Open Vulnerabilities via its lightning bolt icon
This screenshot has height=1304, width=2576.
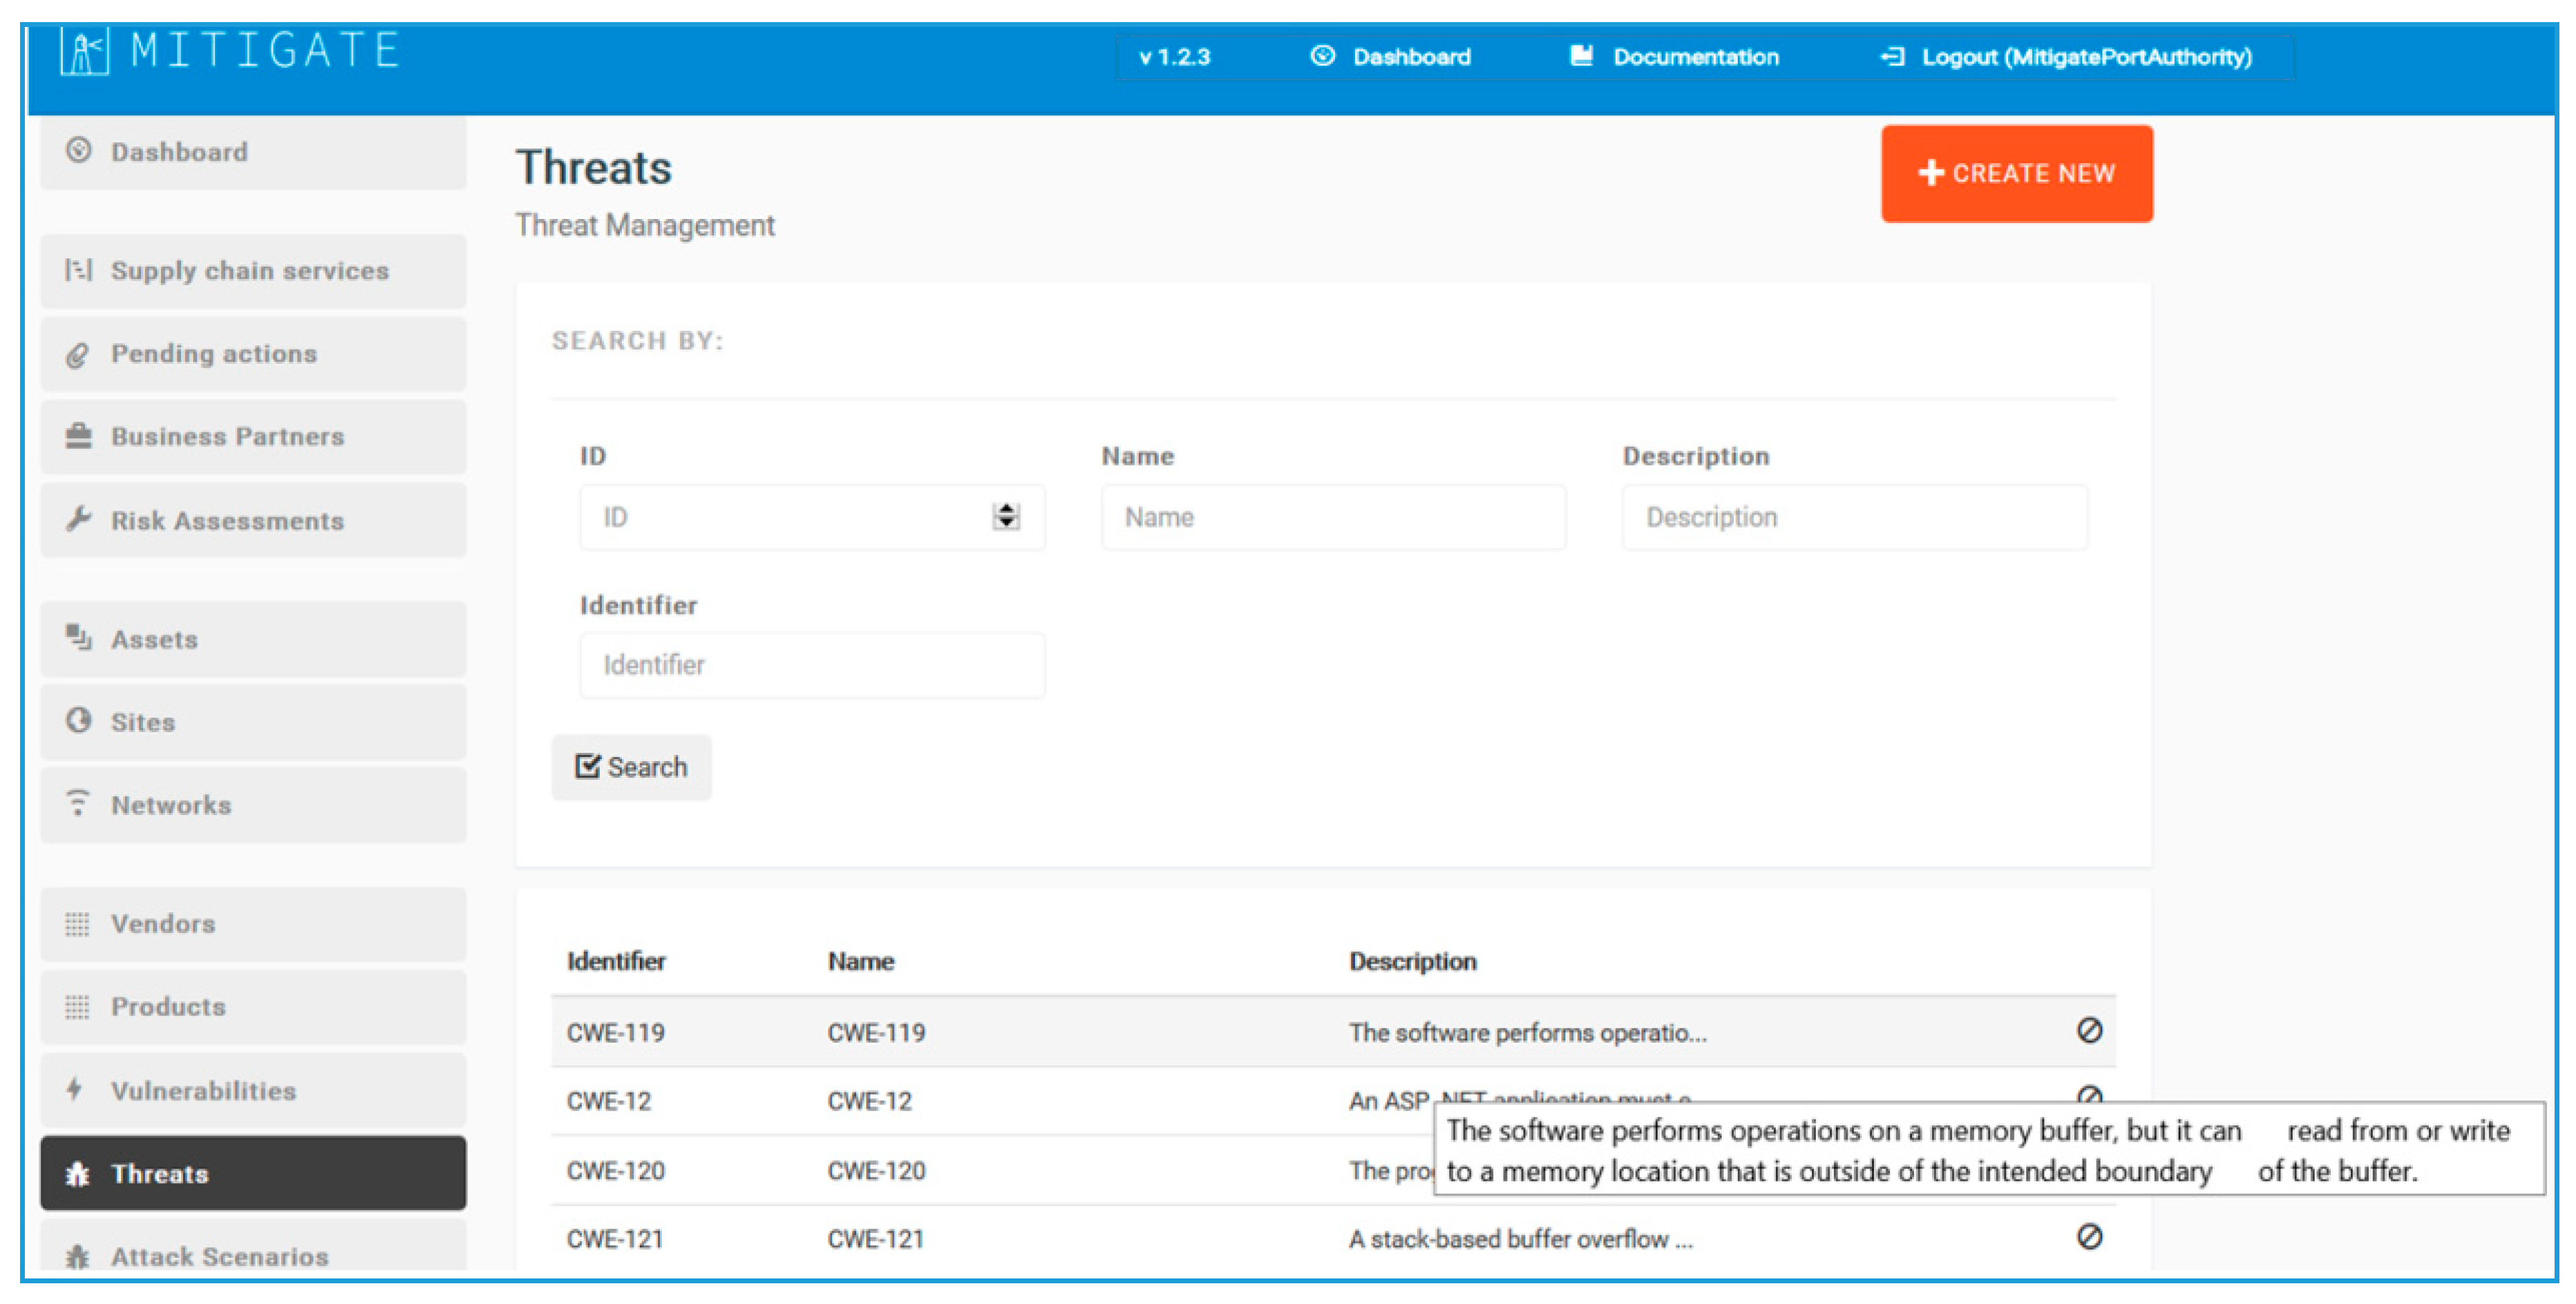(75, 1089)
